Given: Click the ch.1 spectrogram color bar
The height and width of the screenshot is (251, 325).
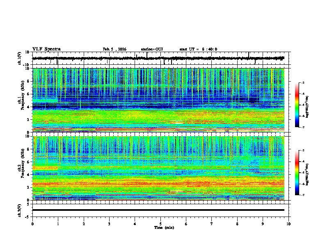Looking at the screenshot, I should click(x=297, y=105).
